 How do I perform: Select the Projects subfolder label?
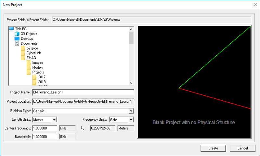tap(38, 72)
